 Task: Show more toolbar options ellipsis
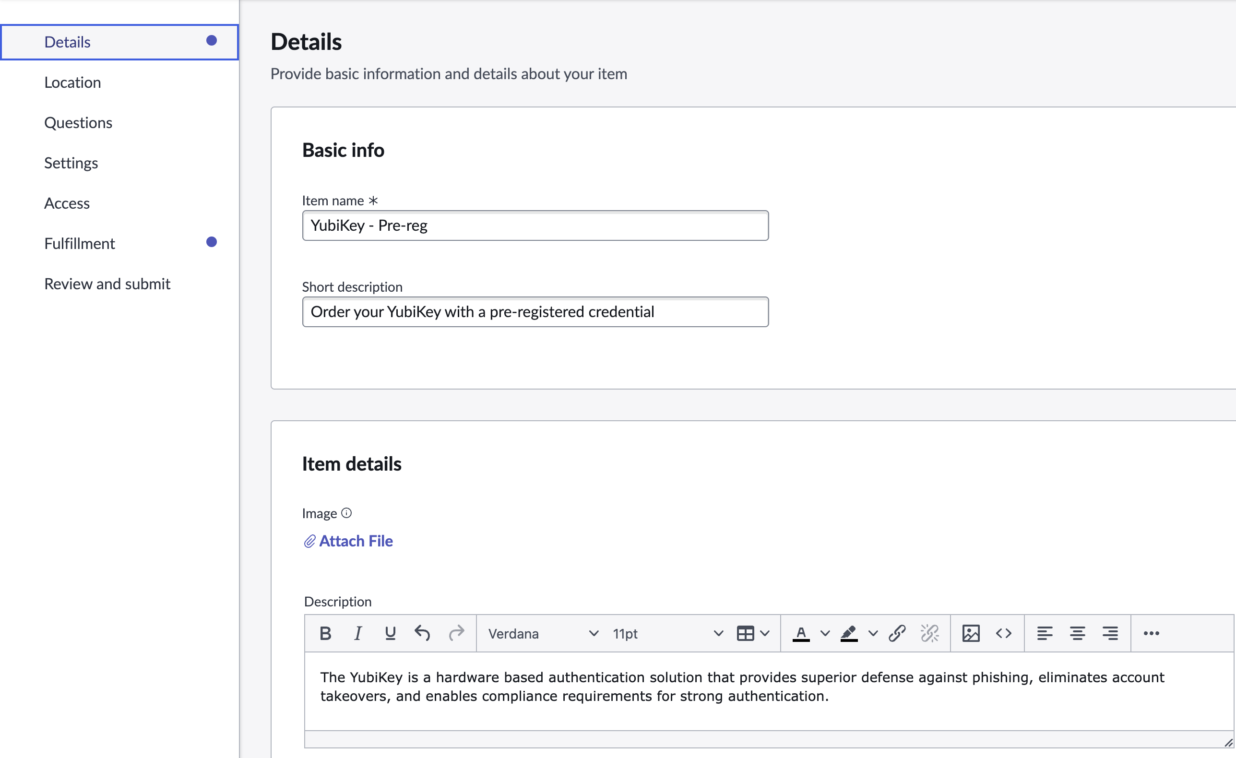[1151, 633]
